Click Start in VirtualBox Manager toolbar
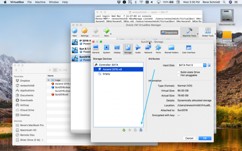This screenshot has height=151, width=242. click(106, 32)
